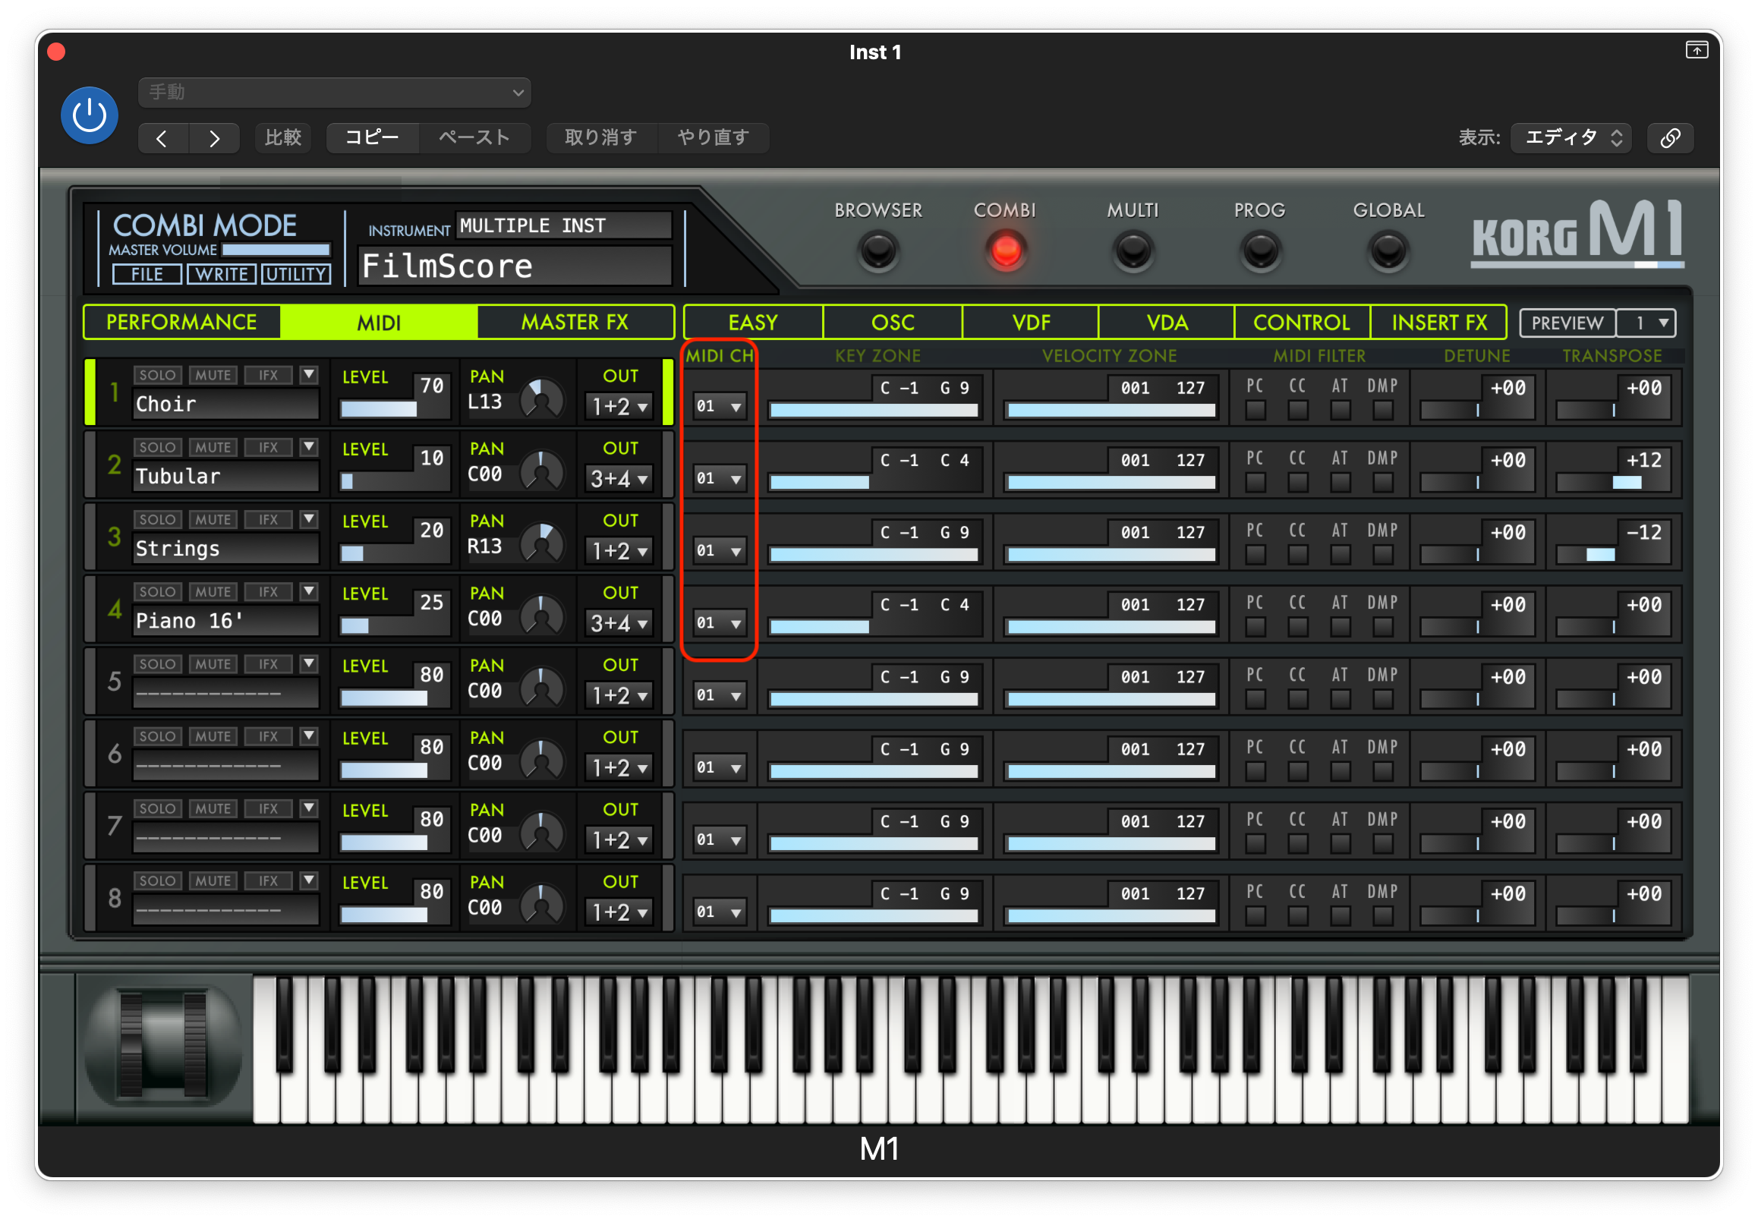
Task: Click the WRITE button
Action: [222, 274]
